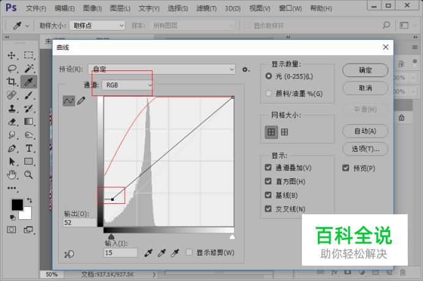Open the Window menu

pos(290,9)
